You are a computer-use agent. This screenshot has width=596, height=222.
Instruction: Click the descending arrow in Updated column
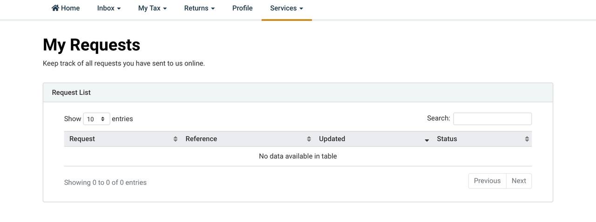click(427, 140)
